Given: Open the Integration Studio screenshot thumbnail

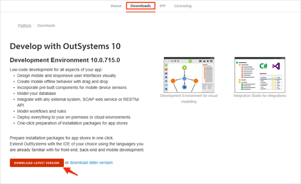Looking at the screenshot, I should (260, 74).
